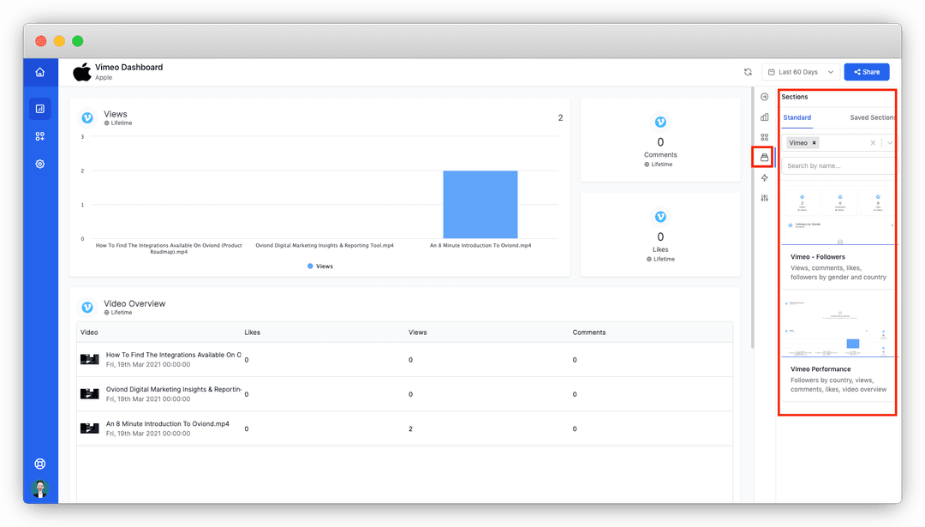Click the blue Views bar in the chart

480,205
